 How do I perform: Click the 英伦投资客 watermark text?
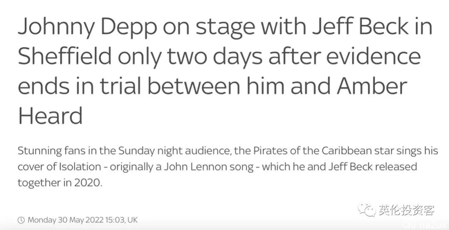[407, 210]
